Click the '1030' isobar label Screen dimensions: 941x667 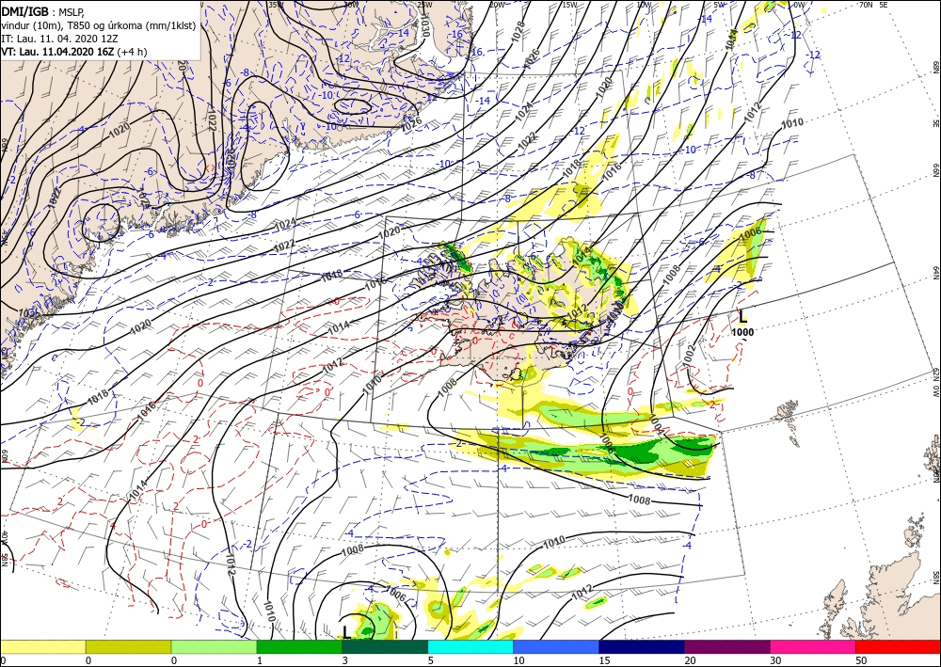coord(423,24)
